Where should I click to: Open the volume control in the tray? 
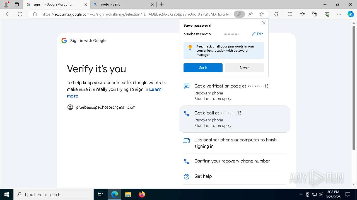click(x=321, y=194)
